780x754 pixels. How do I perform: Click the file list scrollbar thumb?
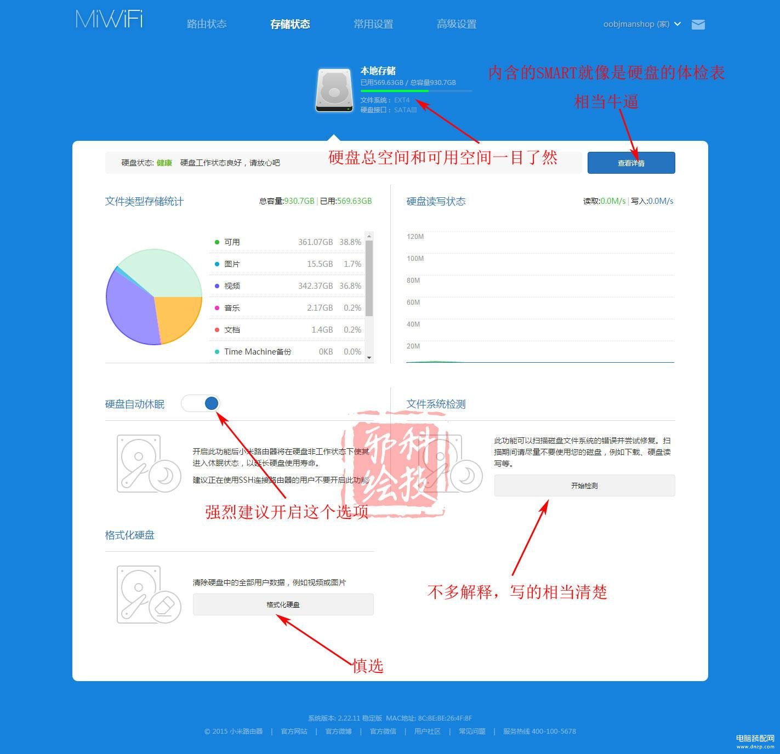pos(369,278)
